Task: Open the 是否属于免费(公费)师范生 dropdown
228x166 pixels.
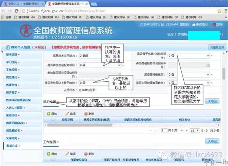Action: click(x=189, y=56)
